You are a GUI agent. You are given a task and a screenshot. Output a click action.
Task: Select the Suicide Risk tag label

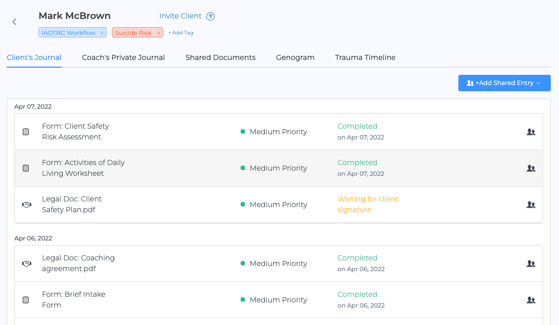133,33
